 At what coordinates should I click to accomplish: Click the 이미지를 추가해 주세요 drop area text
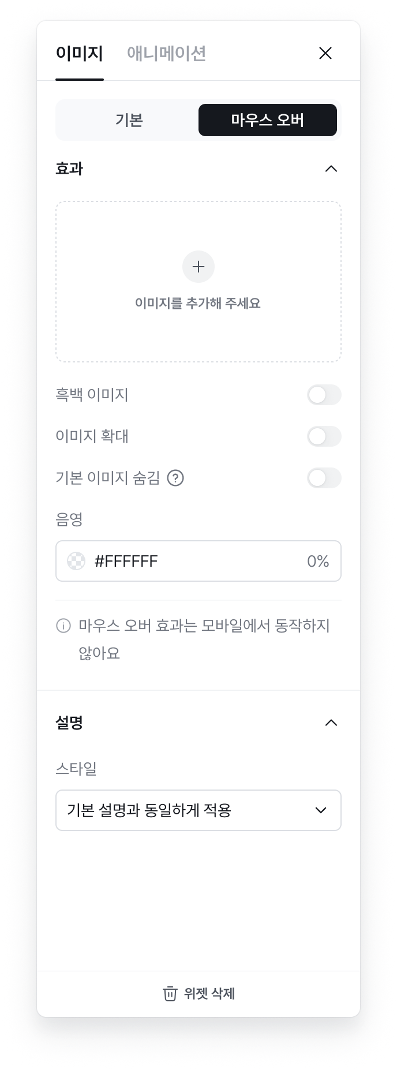[198, 303]
